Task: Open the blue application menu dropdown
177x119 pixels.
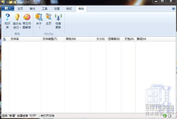Action: (8, 8)
